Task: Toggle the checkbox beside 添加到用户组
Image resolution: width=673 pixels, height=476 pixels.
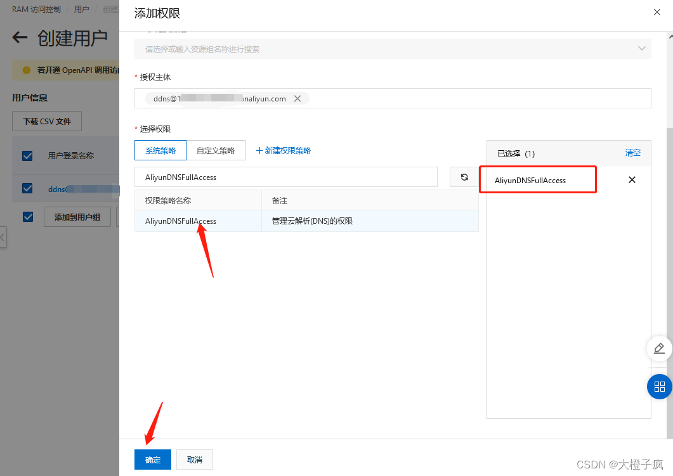Action: tap(28, 216)
